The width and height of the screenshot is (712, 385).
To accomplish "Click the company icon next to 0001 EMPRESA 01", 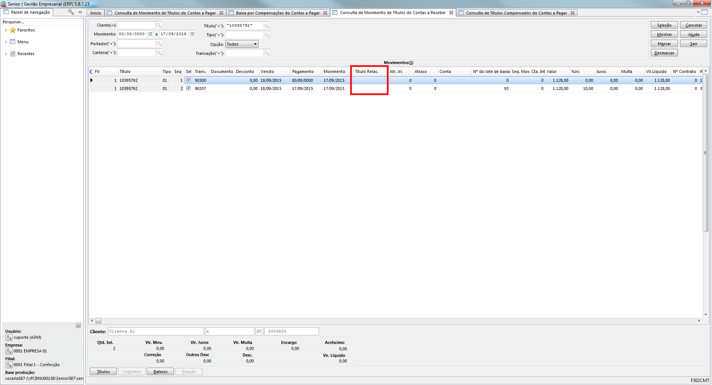I will 9,351.
